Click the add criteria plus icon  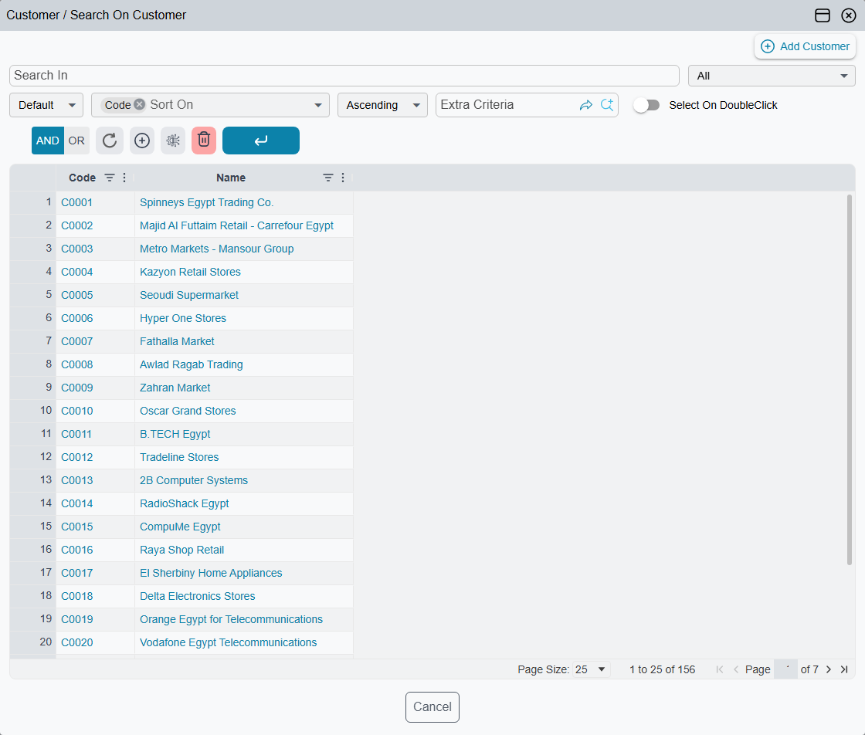[x=142, y=141]
